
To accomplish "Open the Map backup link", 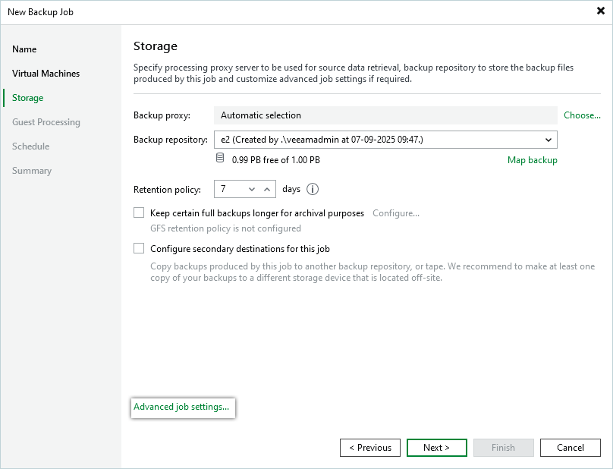I will coord(532,160).
